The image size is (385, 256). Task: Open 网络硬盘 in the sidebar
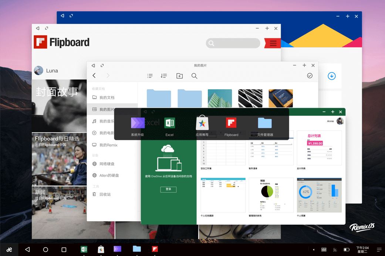pos(112,164)
